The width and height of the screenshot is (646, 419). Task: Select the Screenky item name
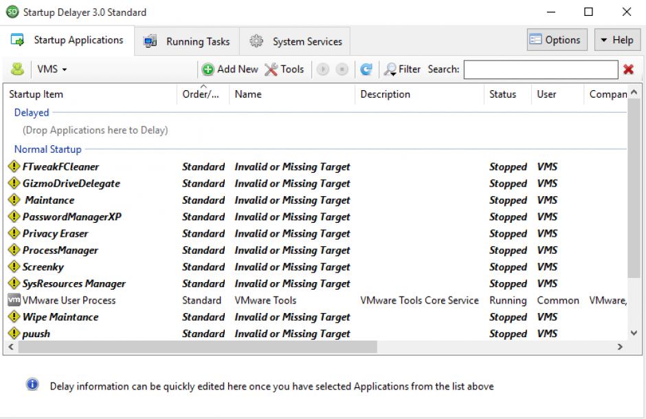(43, 267)
